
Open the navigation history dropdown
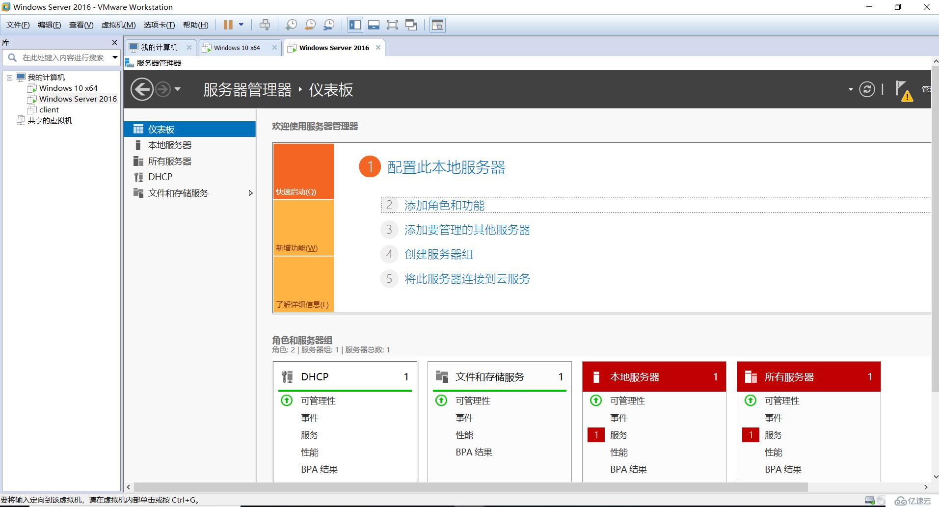[x=178, y=89]
